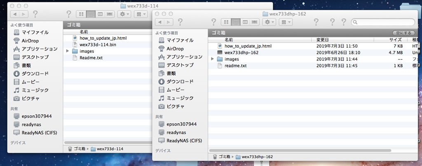The image size is (422, 166).
Task: Switch wex733dhp-162 window to Cover Flow view
Action: [x=254, y=22]
